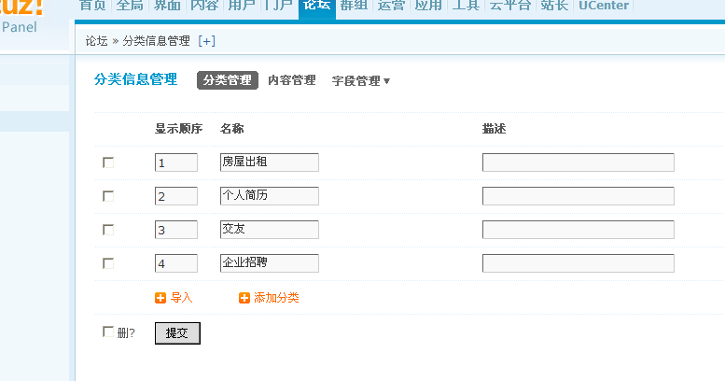Check the 交友 row checkbox

(108, 230)
